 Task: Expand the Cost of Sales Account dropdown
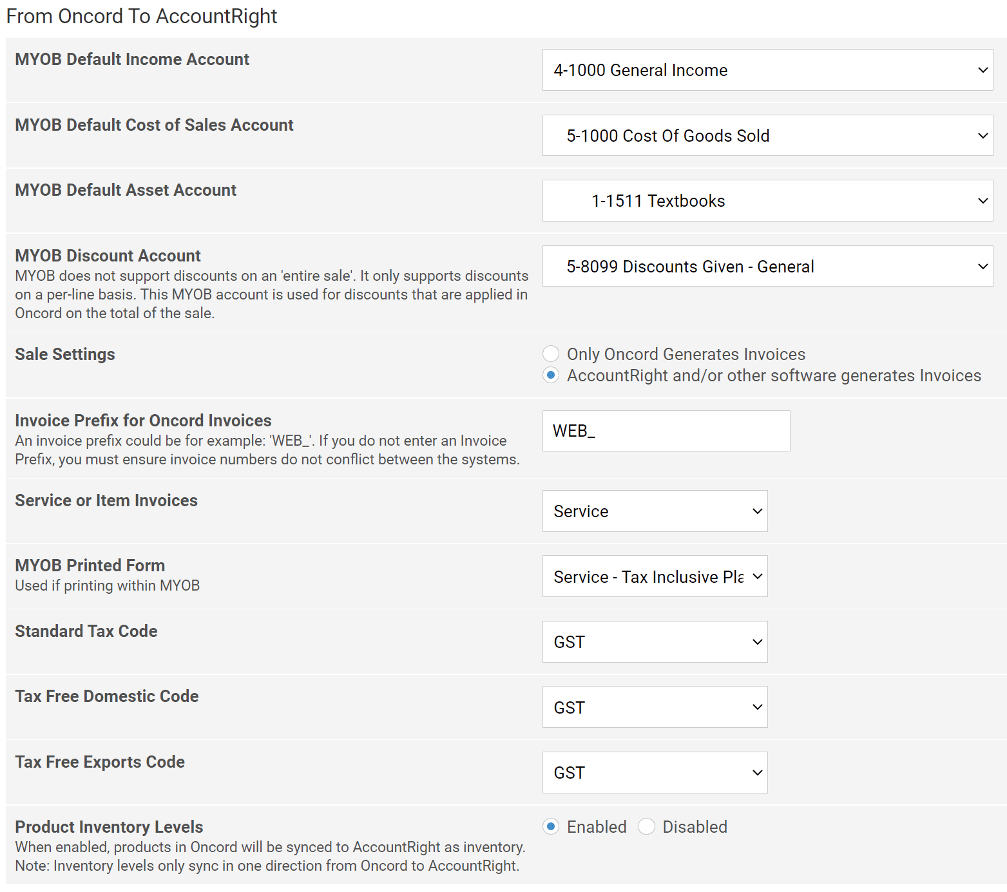[x=767, y=135]
